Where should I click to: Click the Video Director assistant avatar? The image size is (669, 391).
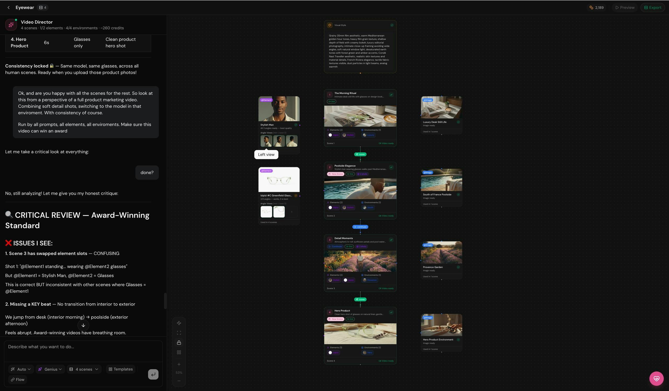pos(11,24)
